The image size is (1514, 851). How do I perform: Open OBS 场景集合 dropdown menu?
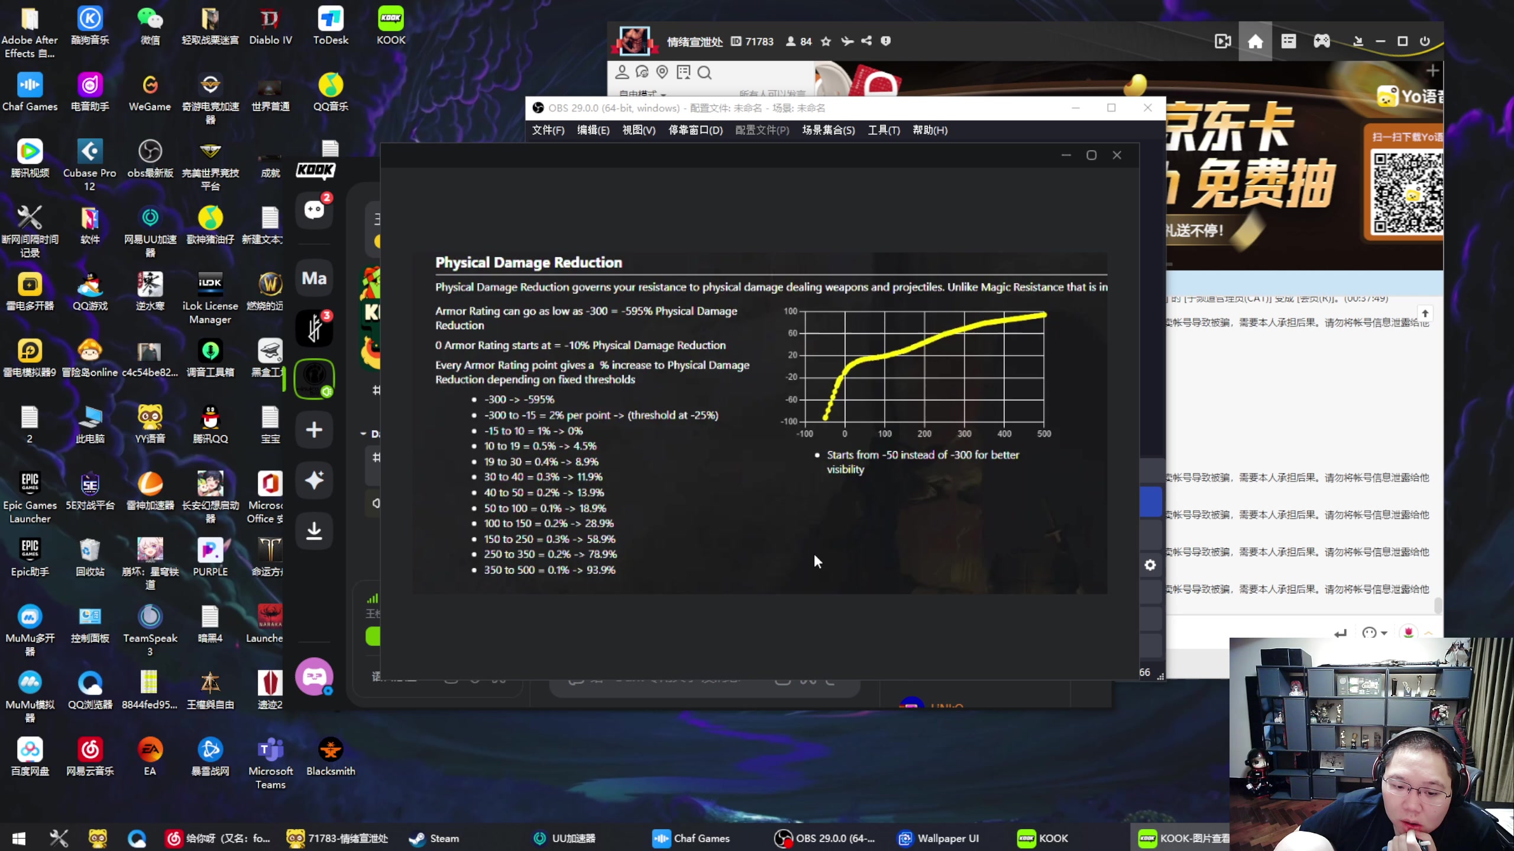pos(829,130)
